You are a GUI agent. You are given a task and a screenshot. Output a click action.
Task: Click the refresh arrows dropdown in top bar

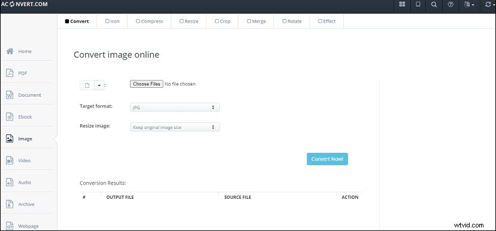[489, 4]
